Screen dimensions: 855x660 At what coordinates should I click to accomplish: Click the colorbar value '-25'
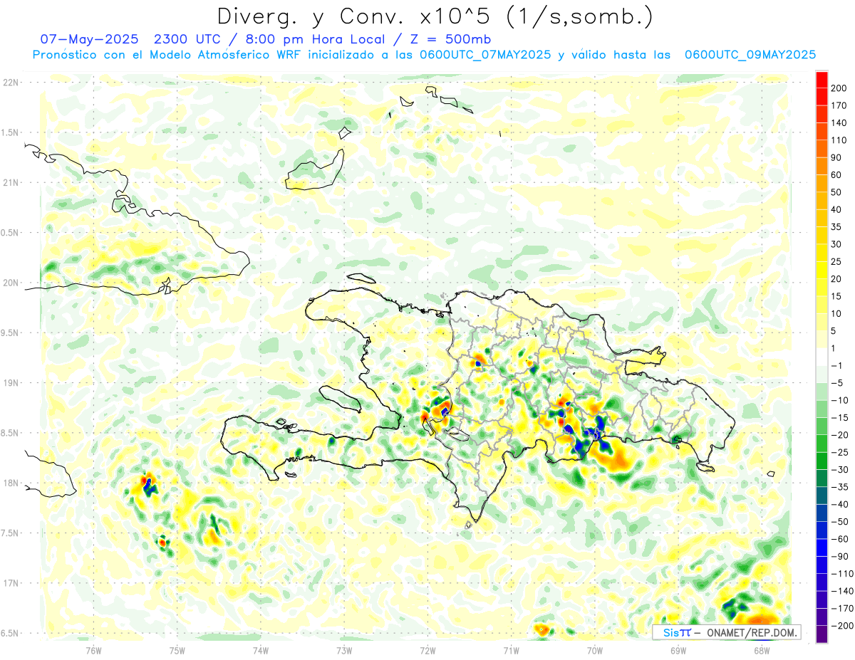coord(840,453)
